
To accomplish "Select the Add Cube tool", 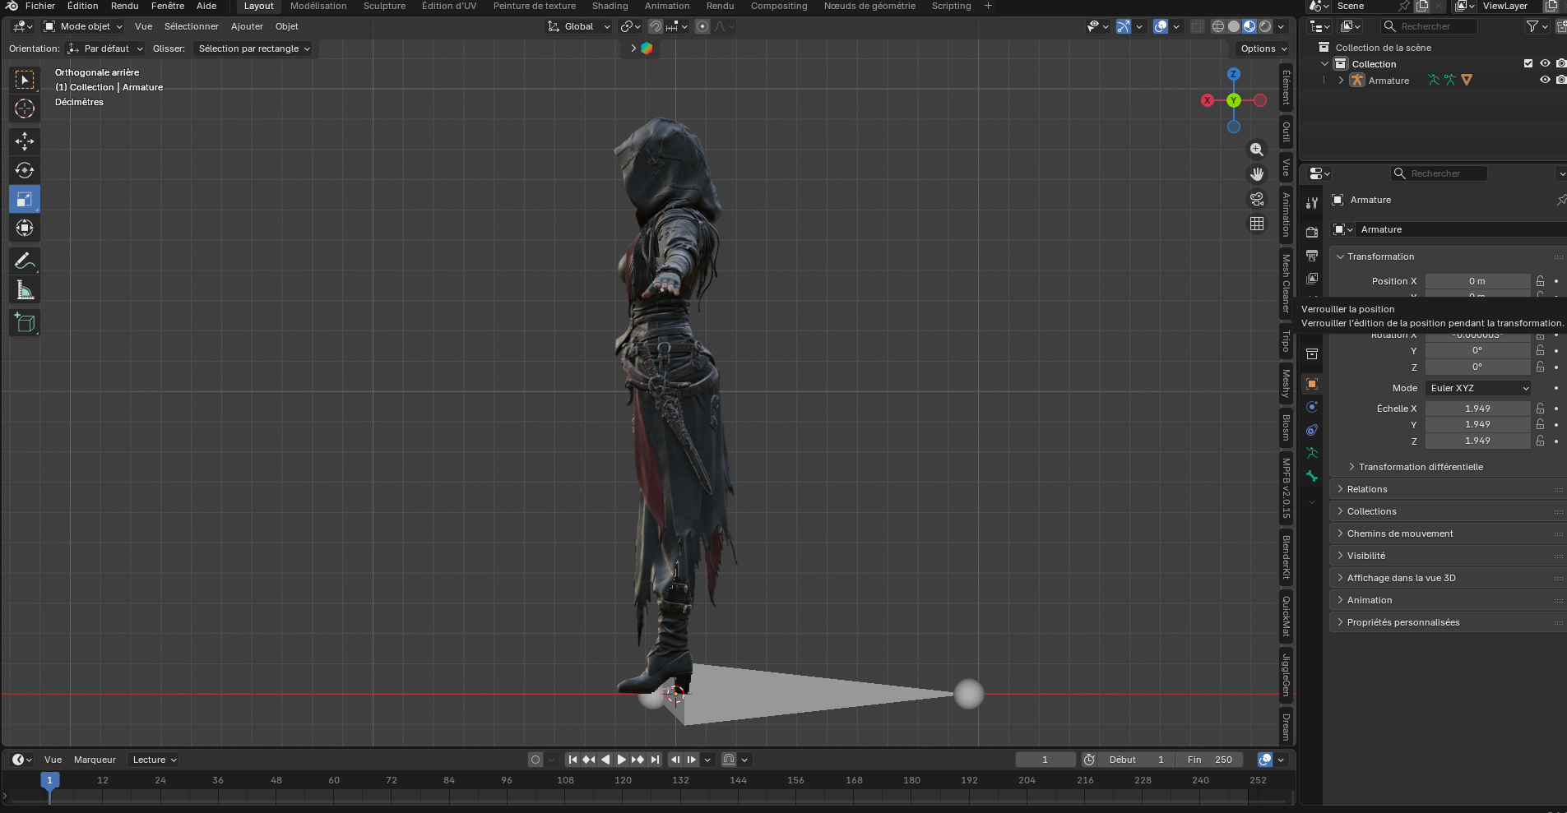I will point(25,323).
